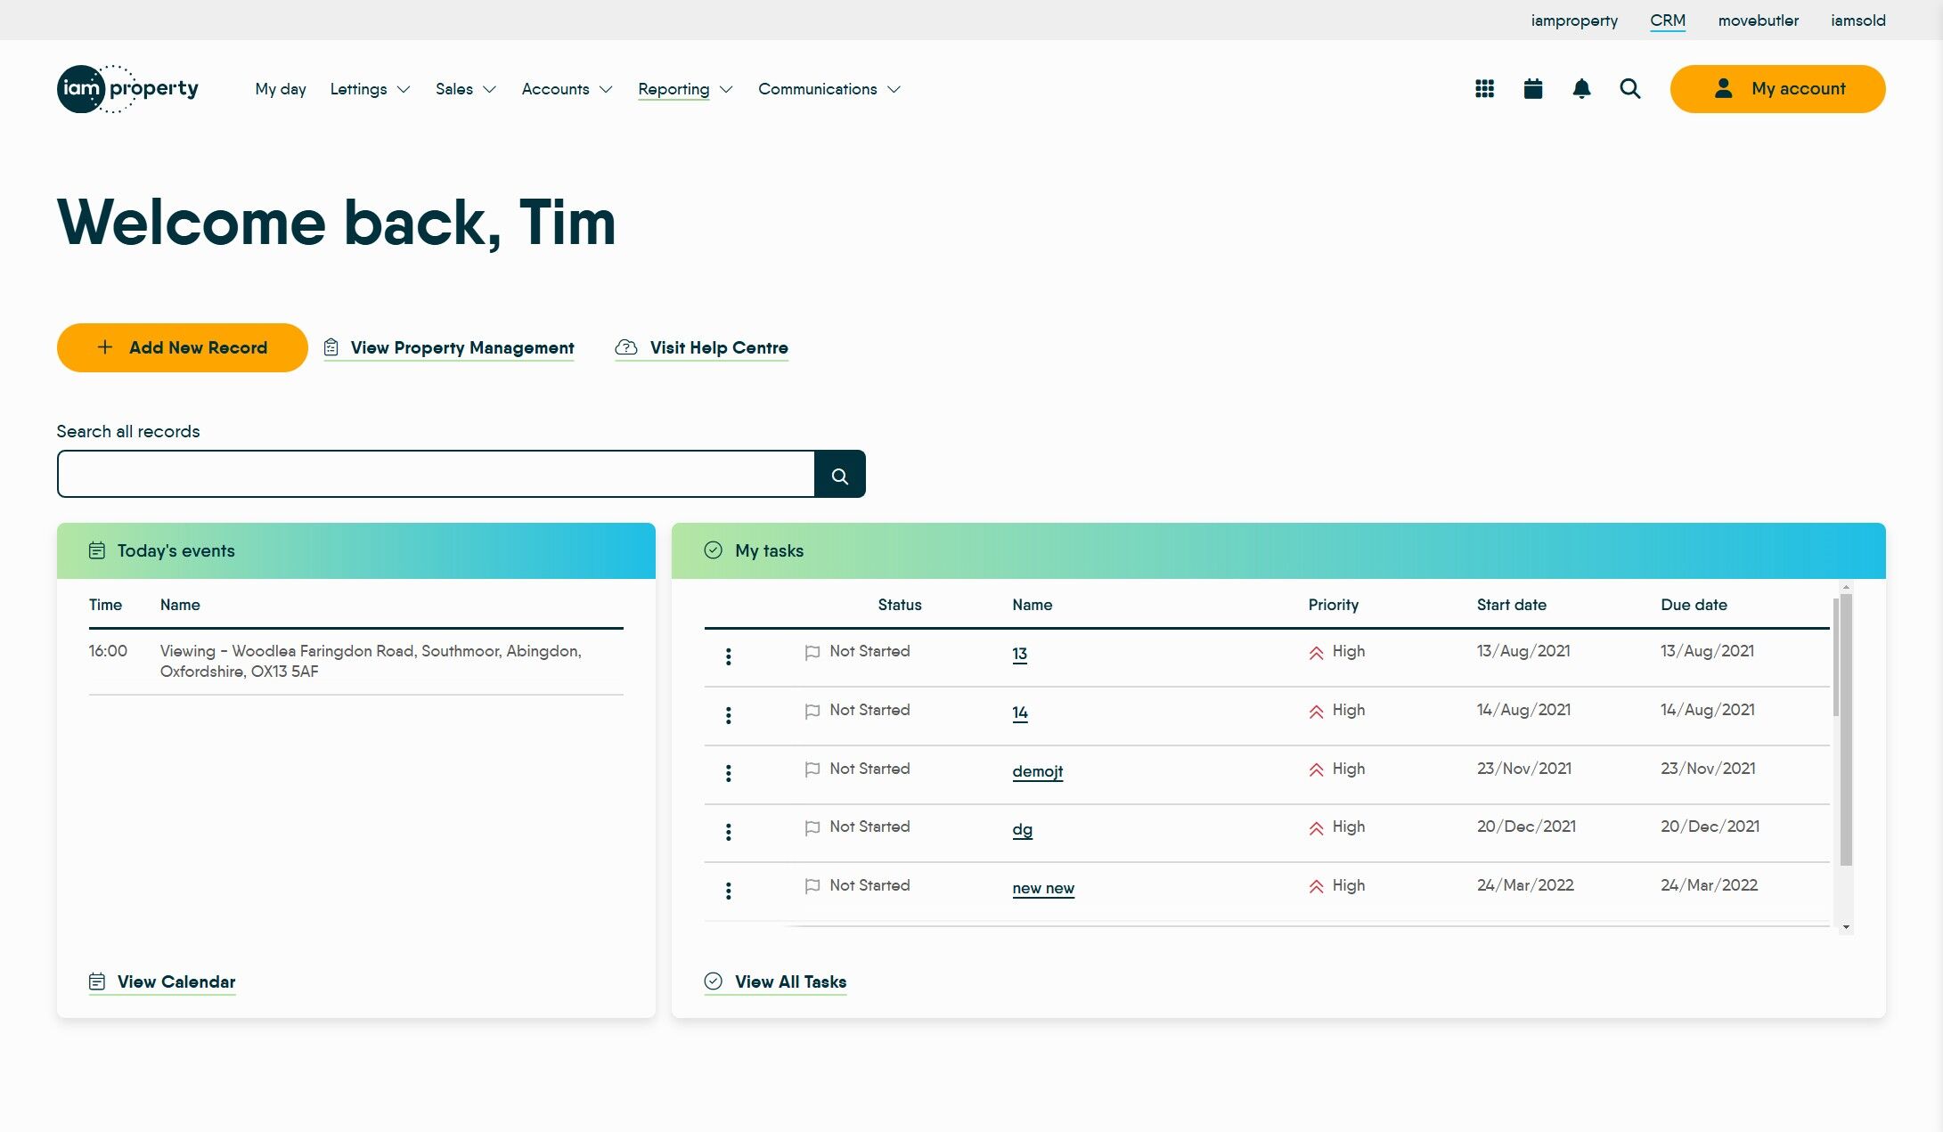Go to My day
Viewport: 1943px width, 1132px height.
281,89
